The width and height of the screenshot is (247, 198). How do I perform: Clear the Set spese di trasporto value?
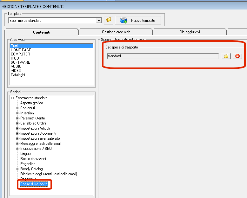237,56
